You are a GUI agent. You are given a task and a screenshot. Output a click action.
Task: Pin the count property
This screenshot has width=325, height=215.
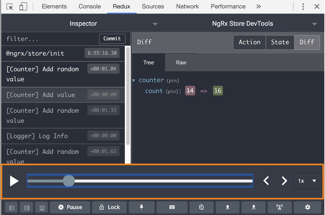coord(172,91)
